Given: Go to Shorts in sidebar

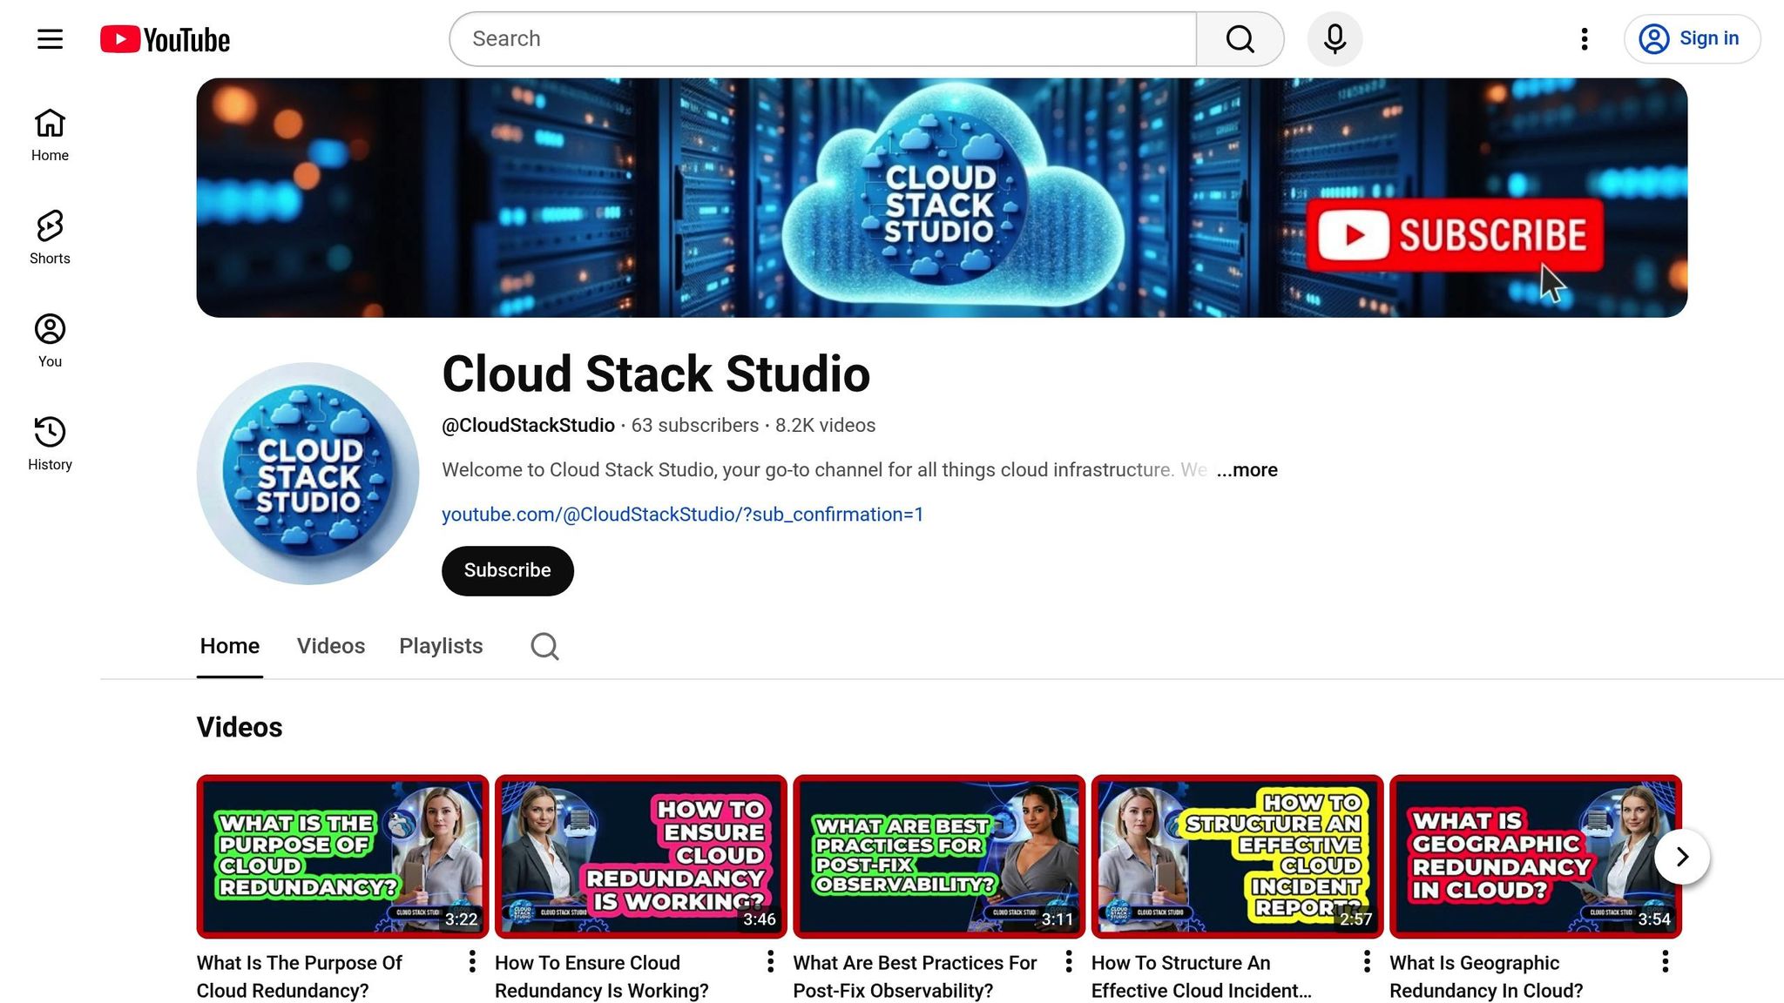Looking at the screenshot, I should click(x=50, y=237).
